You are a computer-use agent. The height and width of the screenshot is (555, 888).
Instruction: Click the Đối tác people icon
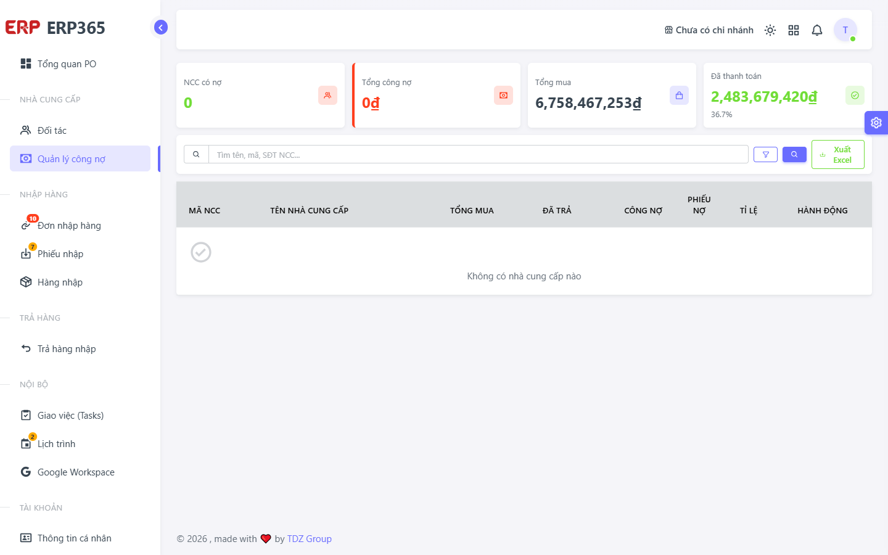26,130
